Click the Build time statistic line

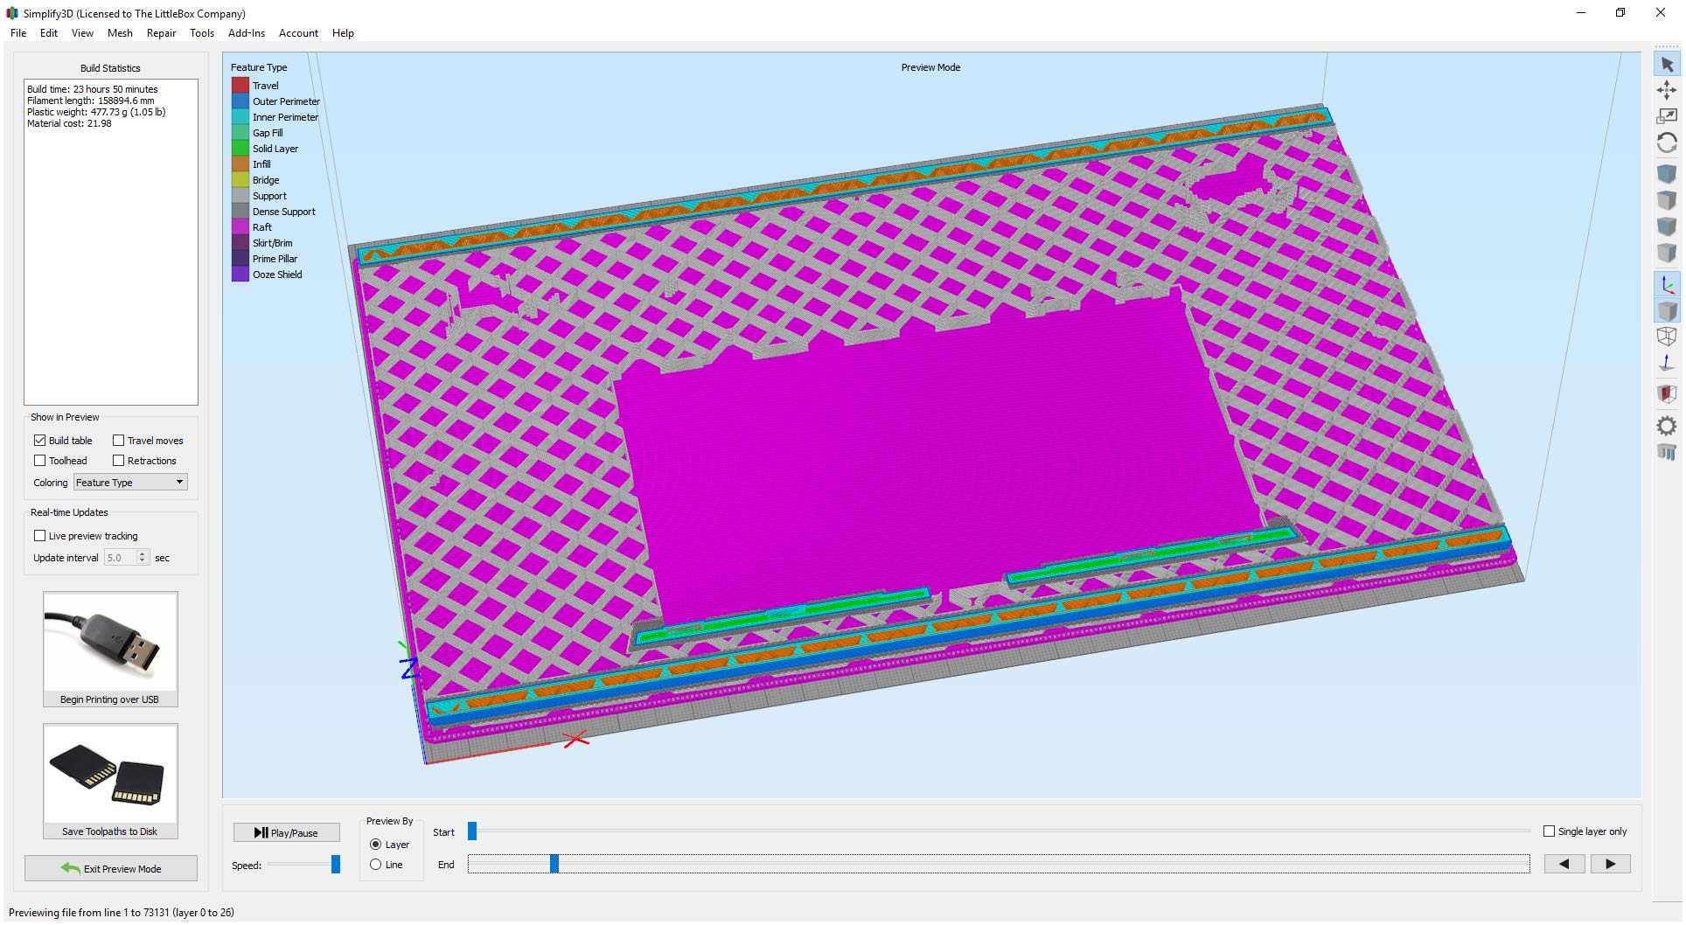(x=93, y=89)
